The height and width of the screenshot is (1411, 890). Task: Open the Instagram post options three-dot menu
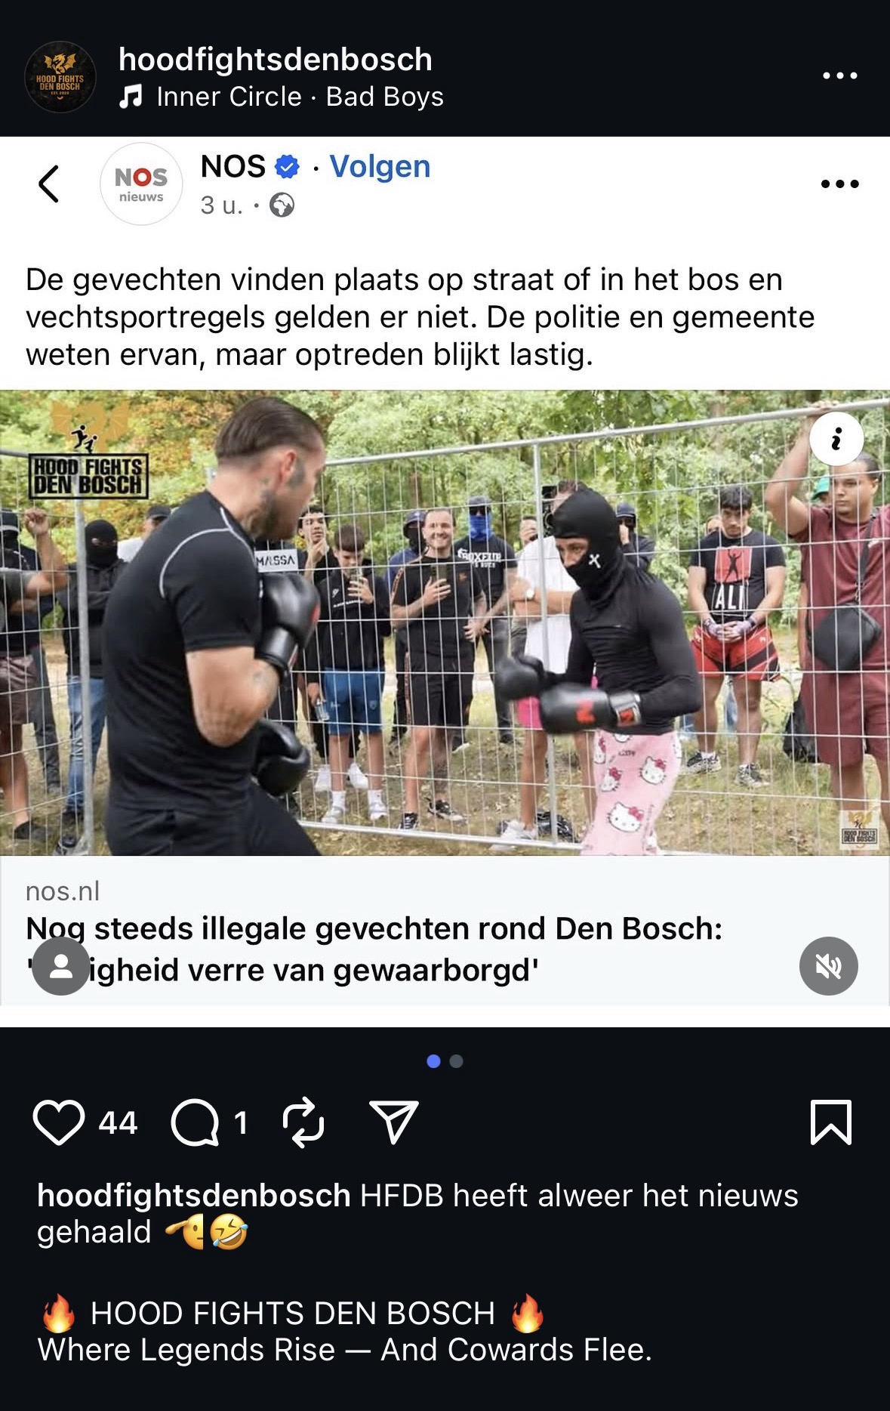pyautogui.click(x=840, y=76)
